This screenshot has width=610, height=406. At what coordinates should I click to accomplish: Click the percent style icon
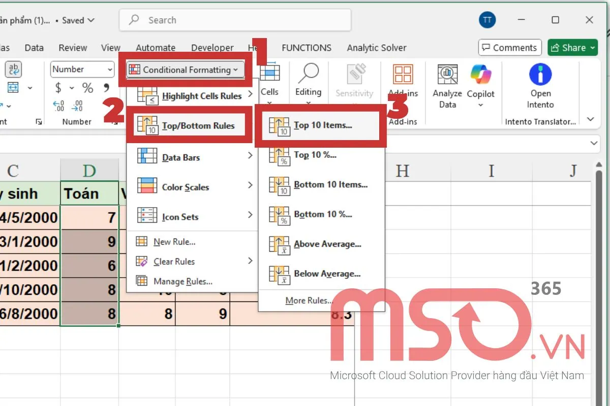88,88
